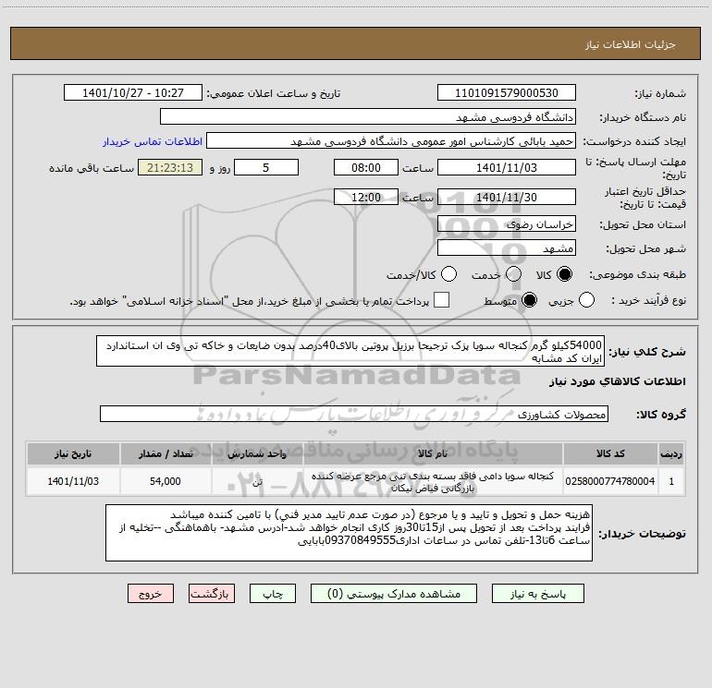Select the خدمت radio button
Viewport: 712px width, 688px height.
(513, 274)
